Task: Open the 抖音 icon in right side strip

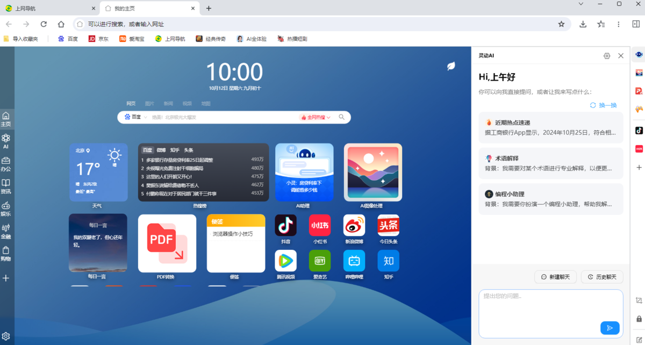Action: [x=639, y=130]
